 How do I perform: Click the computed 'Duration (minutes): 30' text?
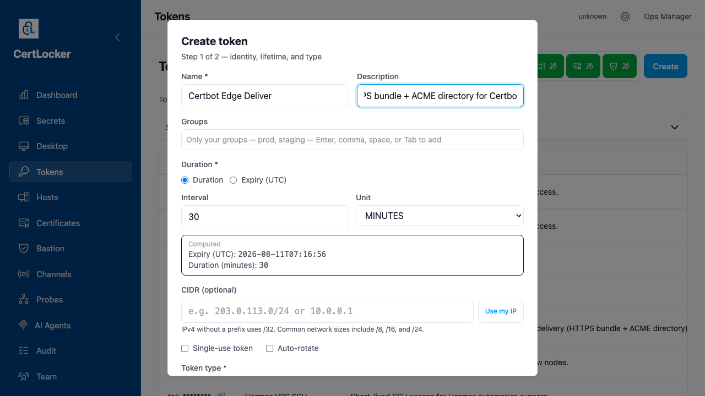click(229, 265)
